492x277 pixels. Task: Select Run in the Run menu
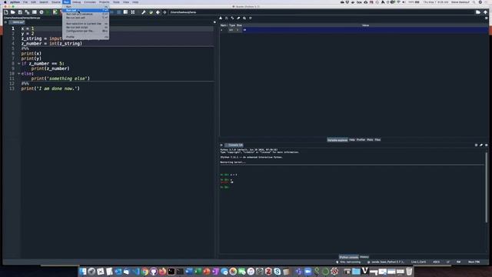86,7
